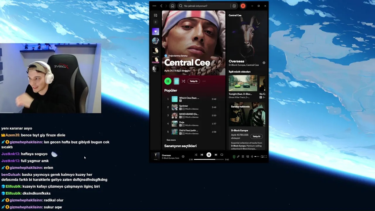Open the Browse icon in search bar

(234, 6)
